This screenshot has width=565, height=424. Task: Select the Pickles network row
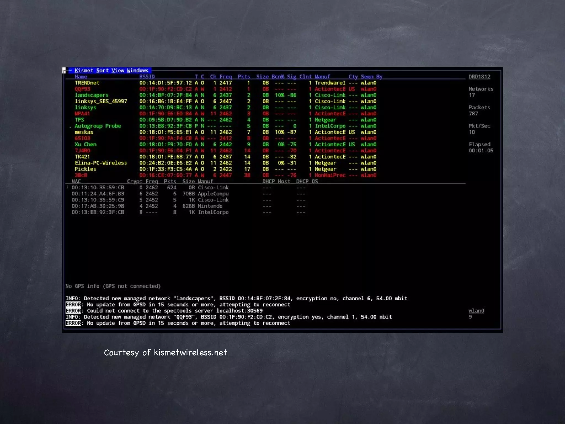pyautogui.click(x=85, y=169)
